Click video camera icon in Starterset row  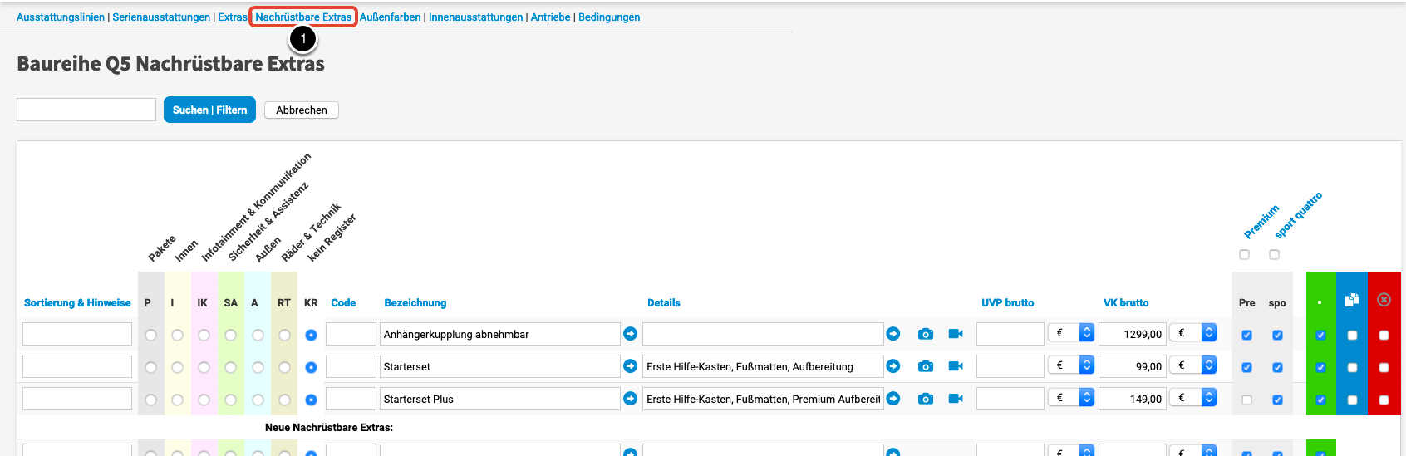click(x=956, y=366)
